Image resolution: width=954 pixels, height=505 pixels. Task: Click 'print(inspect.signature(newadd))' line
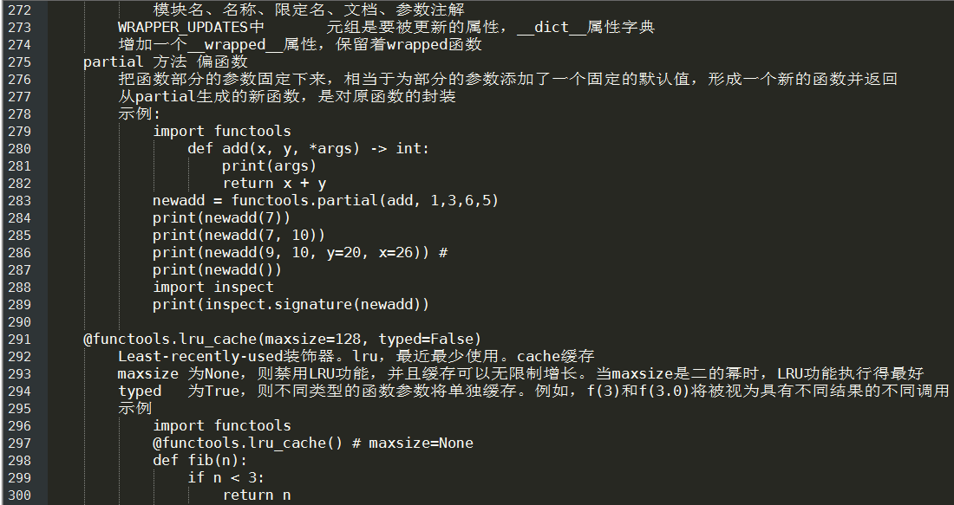click(291, 304)
